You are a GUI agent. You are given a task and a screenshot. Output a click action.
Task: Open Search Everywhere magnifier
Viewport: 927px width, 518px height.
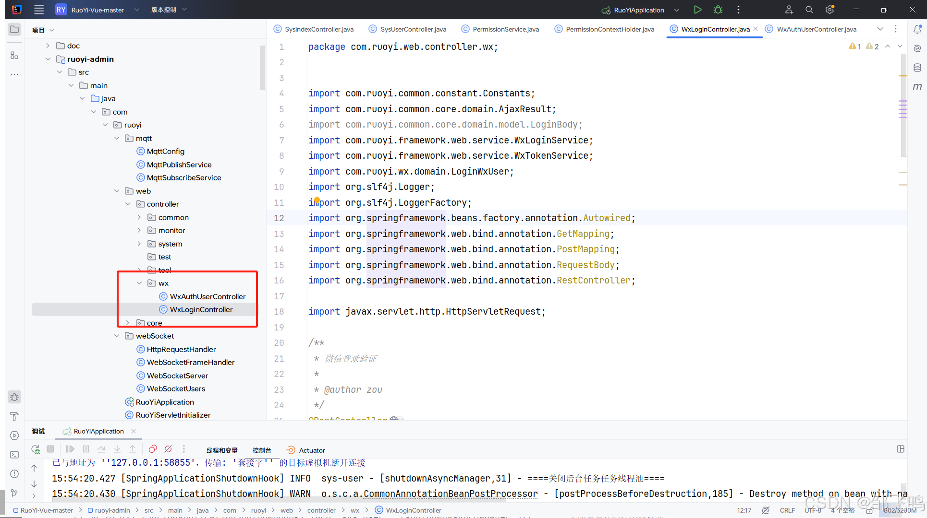[x=809, y=10]
